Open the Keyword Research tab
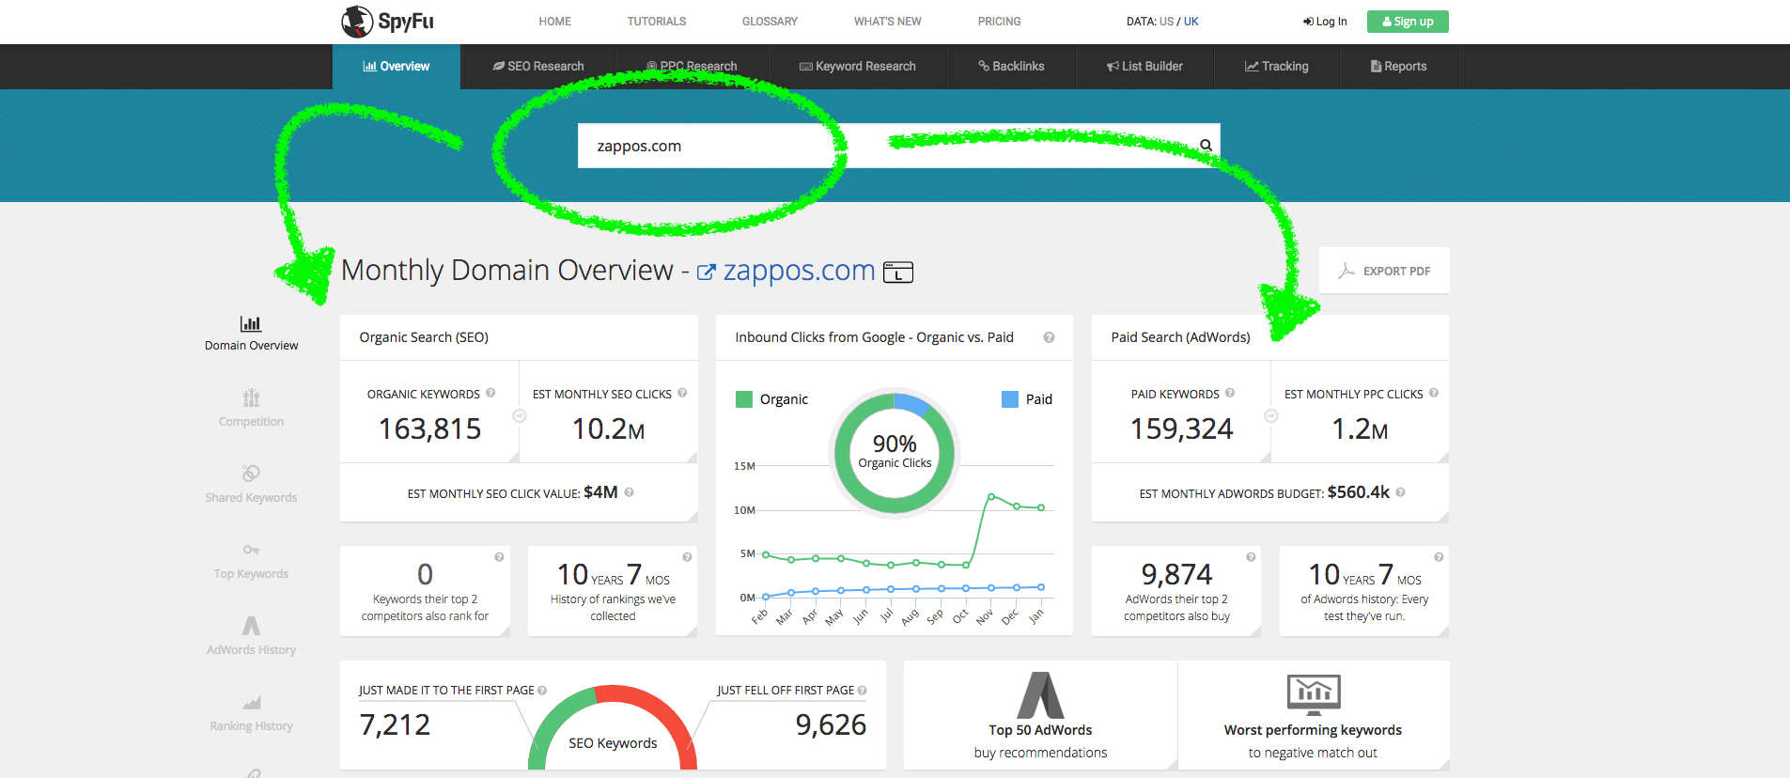 (858, 66)
